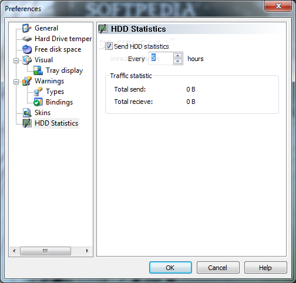Screen dimensions: 296x283
Task: Click the tree scrollbar right arrow
Action: pos(87,251)
